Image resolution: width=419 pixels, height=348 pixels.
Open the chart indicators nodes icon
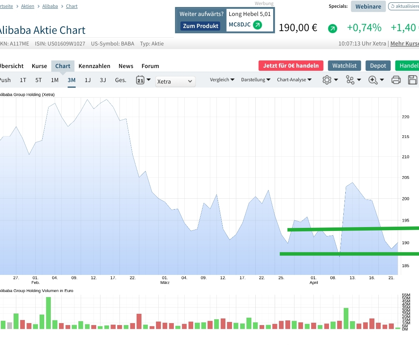(x=350, y=80)
